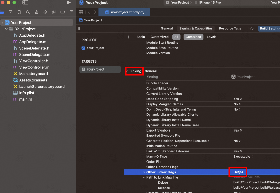Expand Other Linker Flags row chevron
Screen dimensions: 280x193
coord(144,172)
